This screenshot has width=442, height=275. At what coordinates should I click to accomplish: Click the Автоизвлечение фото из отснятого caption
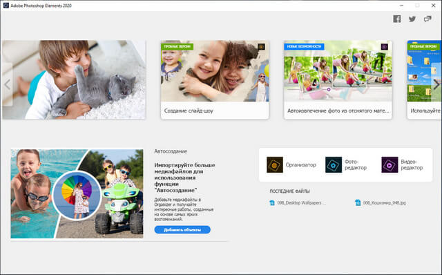coord(338,111)
